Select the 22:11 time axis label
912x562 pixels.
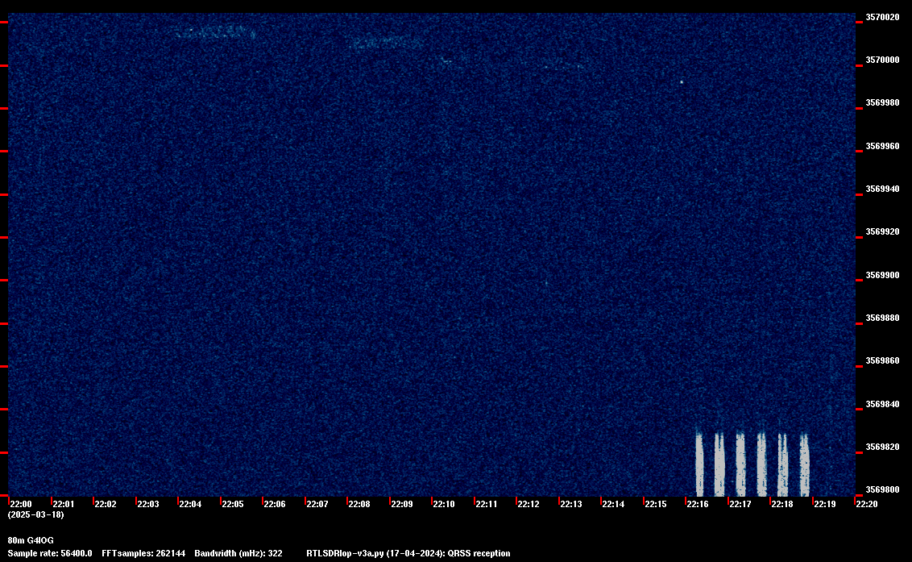(x=487, y=504)
